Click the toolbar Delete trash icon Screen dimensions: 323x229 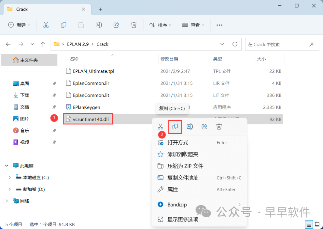tap(134, 25)
